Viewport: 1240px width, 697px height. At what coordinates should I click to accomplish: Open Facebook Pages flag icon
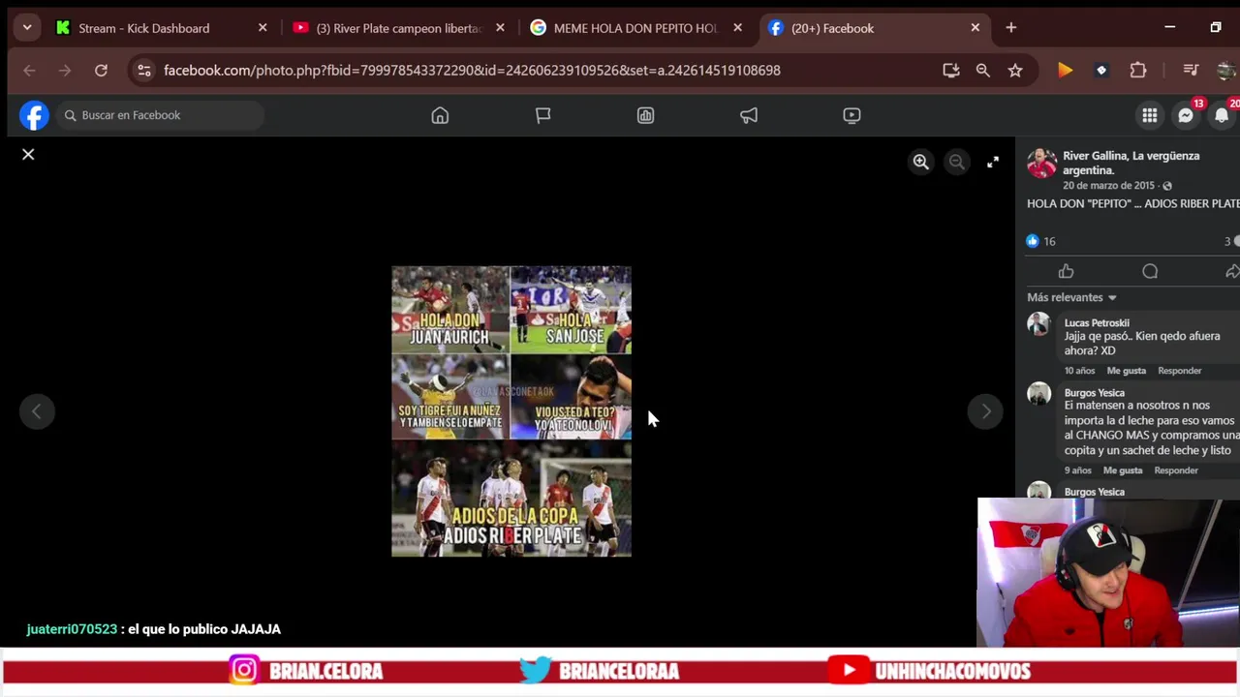542,115
